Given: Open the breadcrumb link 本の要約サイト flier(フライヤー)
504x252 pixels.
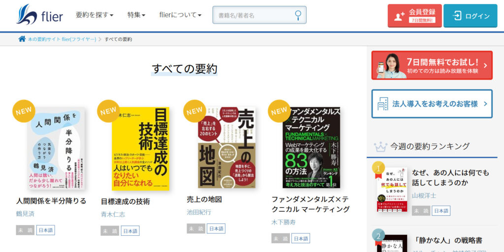Looking at the screenshot, I should [x=62, y=39].
